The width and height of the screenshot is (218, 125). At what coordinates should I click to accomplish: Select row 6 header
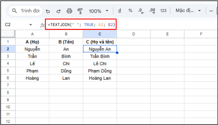click(x=8, y=78)
